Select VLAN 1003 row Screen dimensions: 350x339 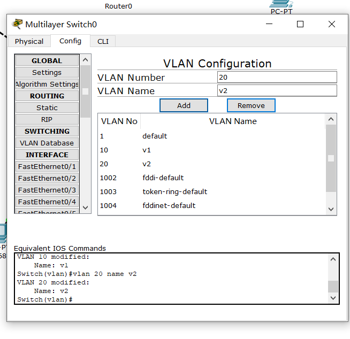click(211, 191)
